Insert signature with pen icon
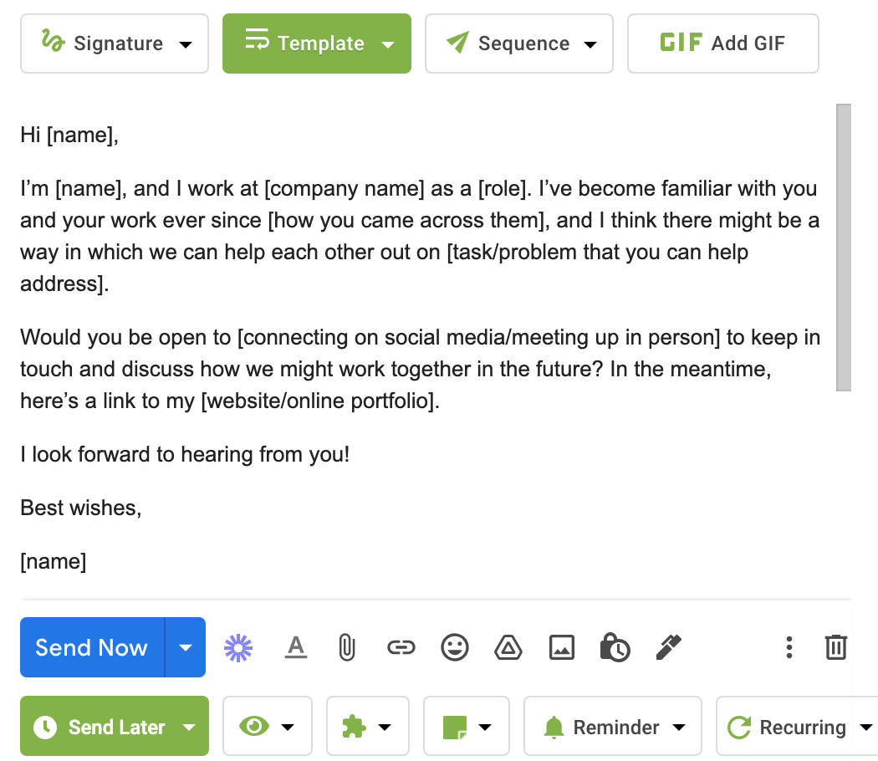Viewport: 878px width, 761px height. click(669, 647)
